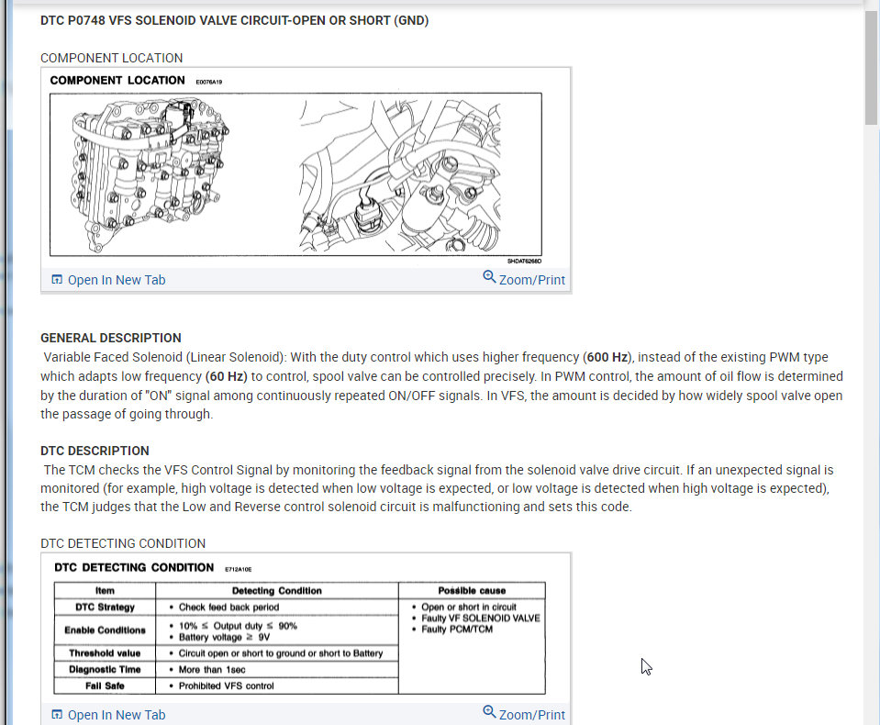The width and height of the screenshot is (880, 725).
Task: Click 'Faulty VF SOLENOID VALVE' possible cause
Action: click(481, 619)
